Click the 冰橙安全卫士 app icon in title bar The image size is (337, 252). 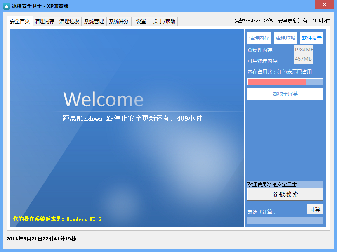tap(7, 6)
